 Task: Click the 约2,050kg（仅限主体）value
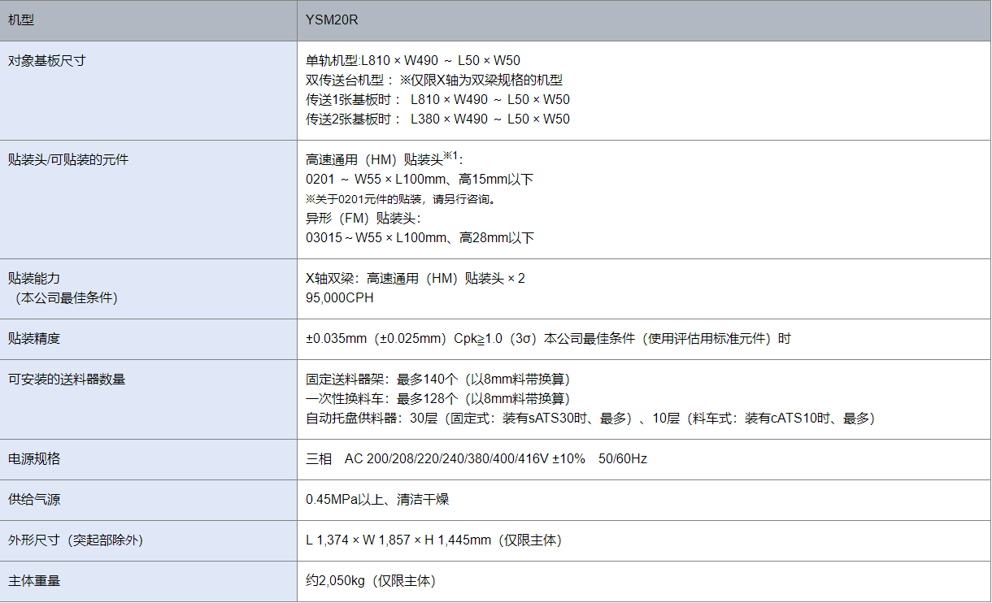(371, 581)
